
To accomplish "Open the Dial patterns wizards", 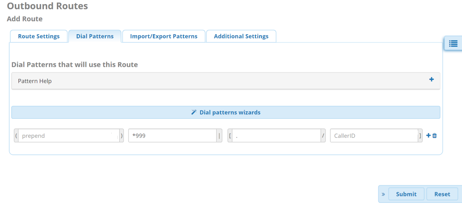I will click(230, 112).
